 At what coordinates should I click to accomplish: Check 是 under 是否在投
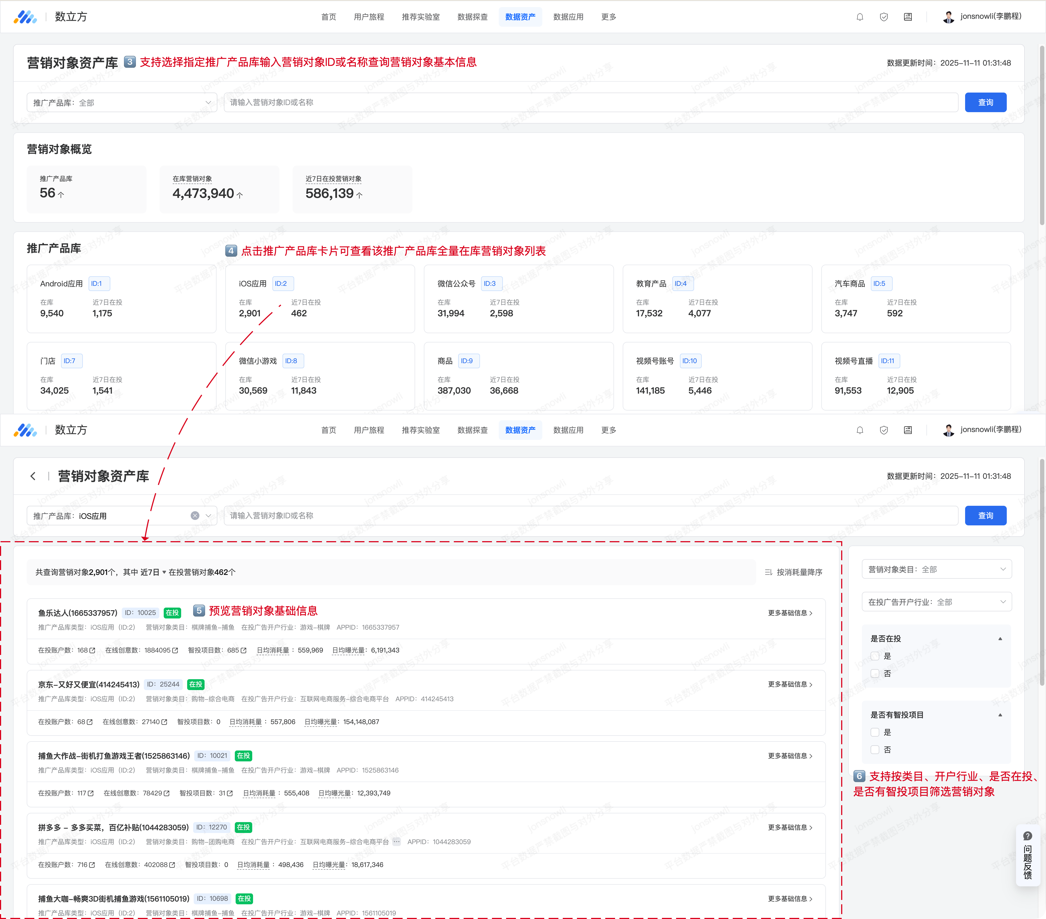click(x=875, y=656)
